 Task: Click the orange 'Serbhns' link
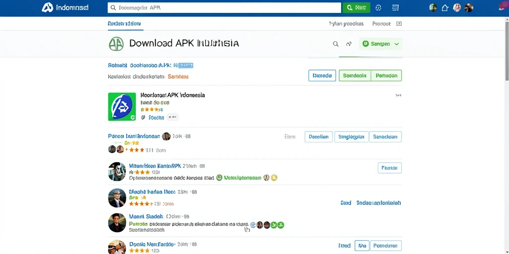coord(178,77)
